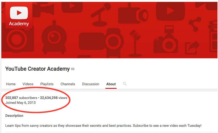218x133 pixels.
Task: Click the YouTube Creator Academy channel title
Action: pos(37,69)
